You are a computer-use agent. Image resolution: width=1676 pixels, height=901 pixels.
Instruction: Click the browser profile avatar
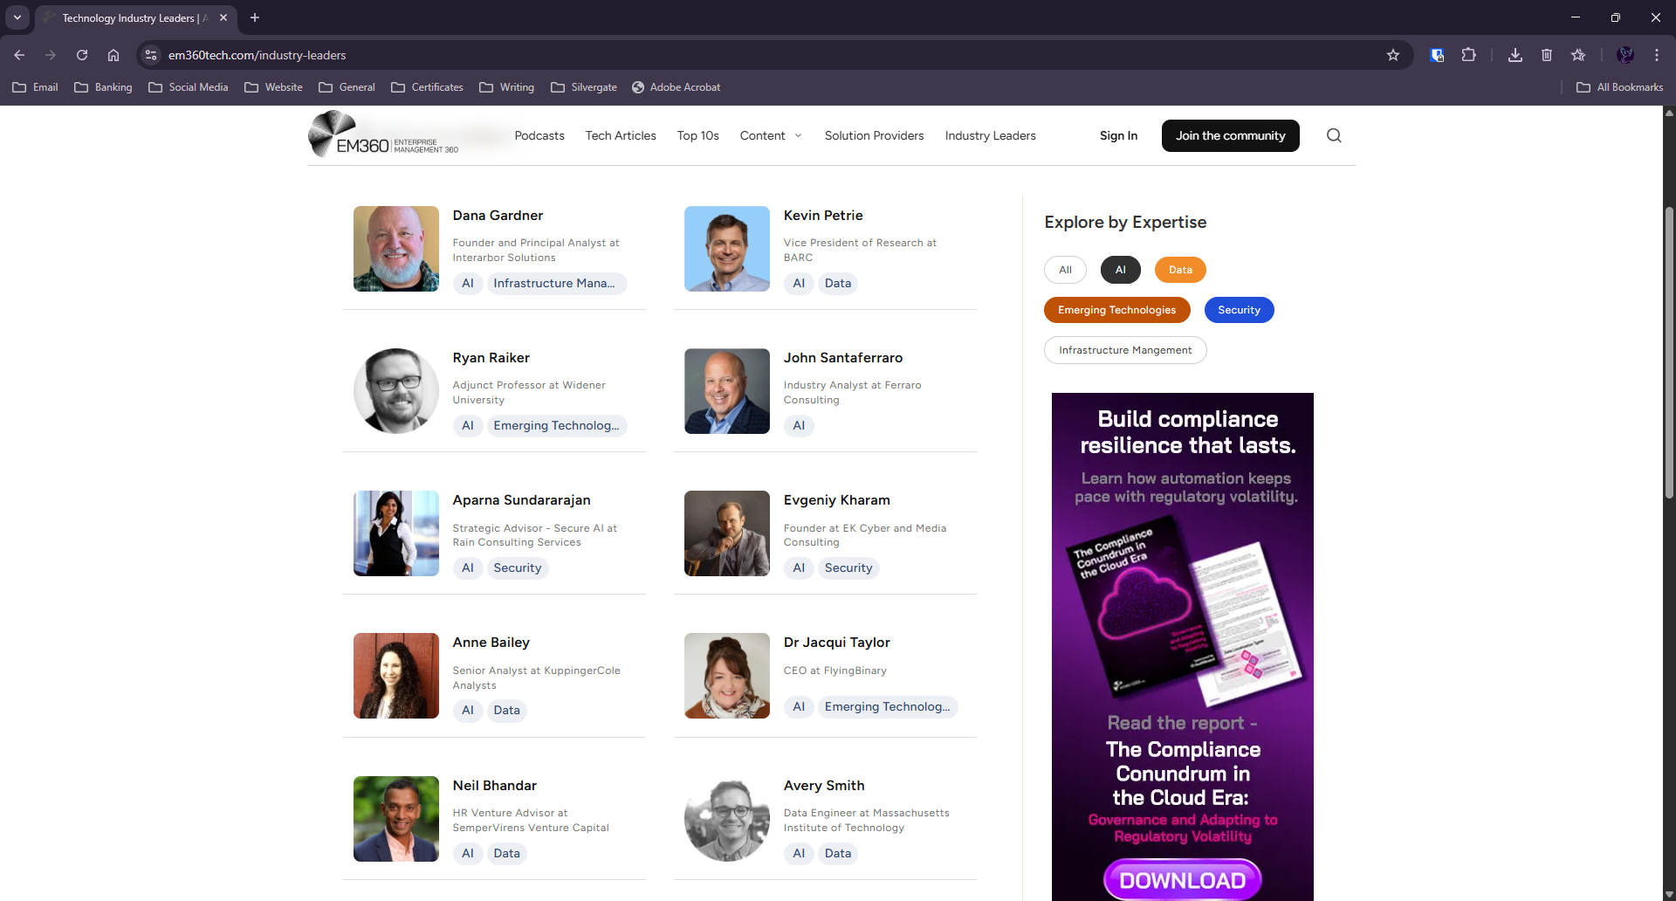[1626, 54]
